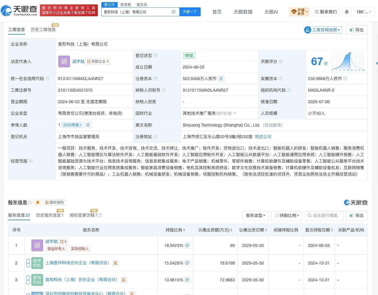Open help icon next to 注册地址
Image resolution: width=378 pixels, height=295 pixels.
[x=155, y=137]
